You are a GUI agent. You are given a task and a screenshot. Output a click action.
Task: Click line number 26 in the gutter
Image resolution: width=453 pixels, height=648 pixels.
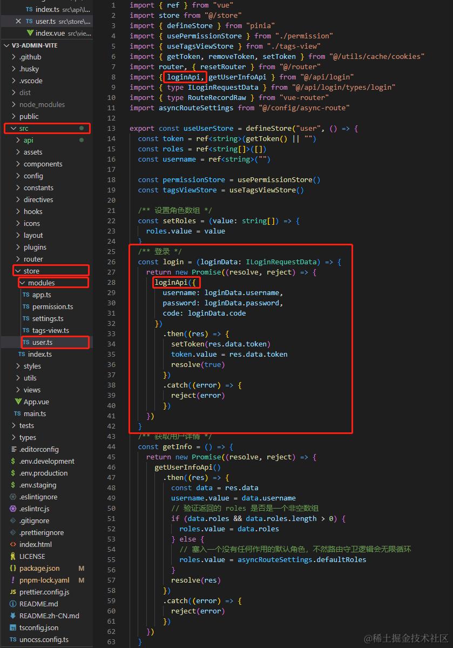click(x=111, y=262)
